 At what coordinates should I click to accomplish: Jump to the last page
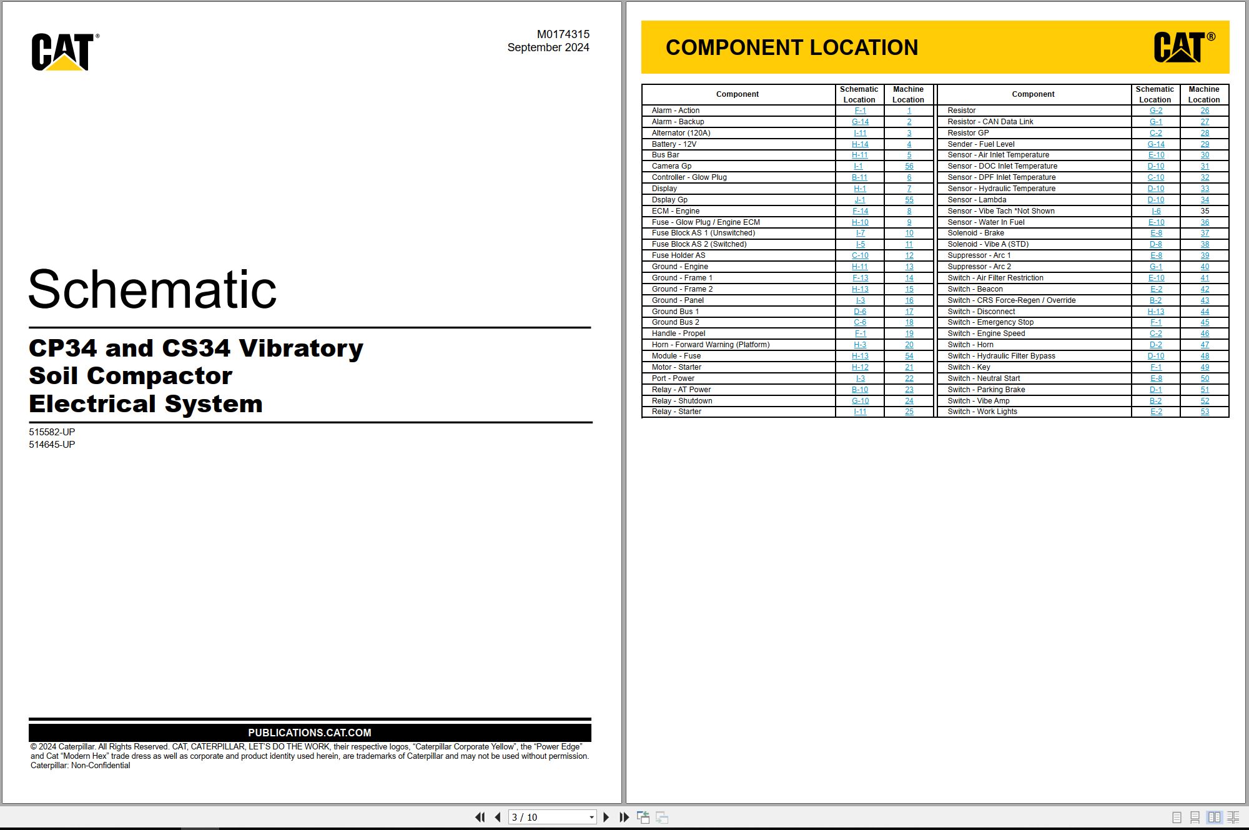tap(624, 817)
